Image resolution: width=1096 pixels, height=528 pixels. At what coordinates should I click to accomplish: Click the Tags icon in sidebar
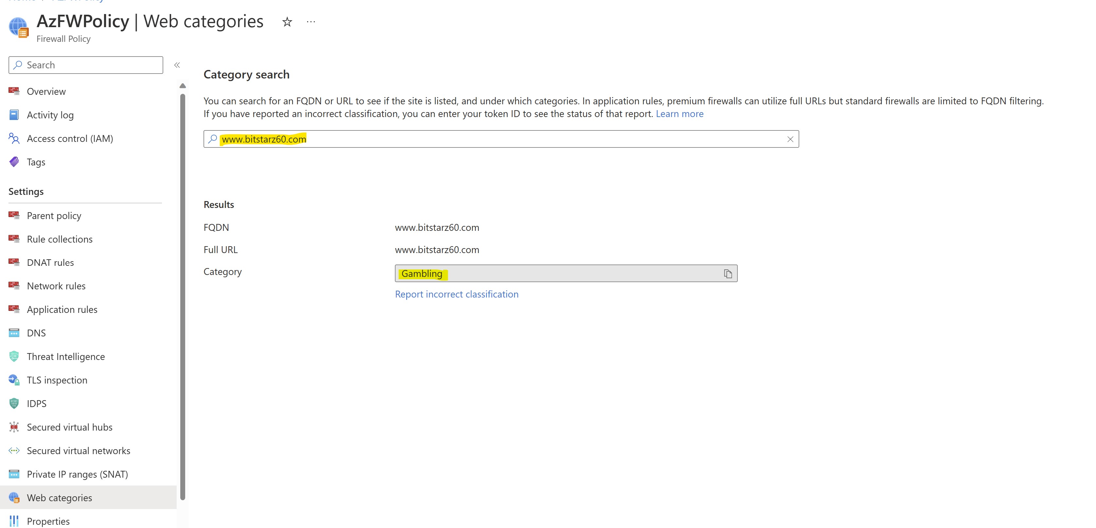click(x=14, y=162)
